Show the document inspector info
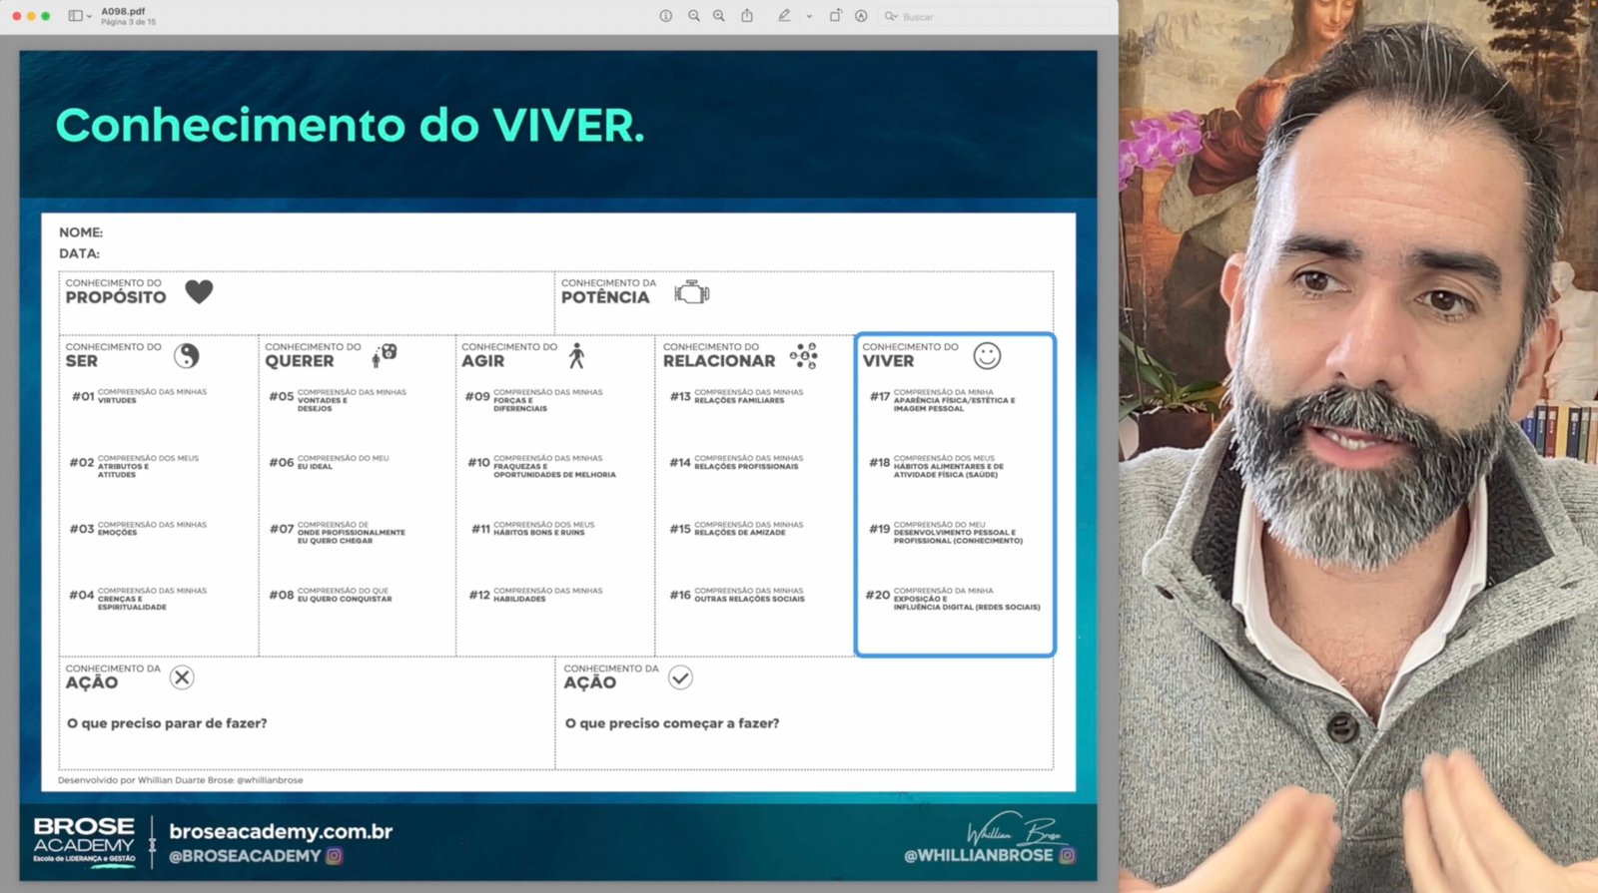The width and height of the screenshot is (1598, 893). point(666,16)
